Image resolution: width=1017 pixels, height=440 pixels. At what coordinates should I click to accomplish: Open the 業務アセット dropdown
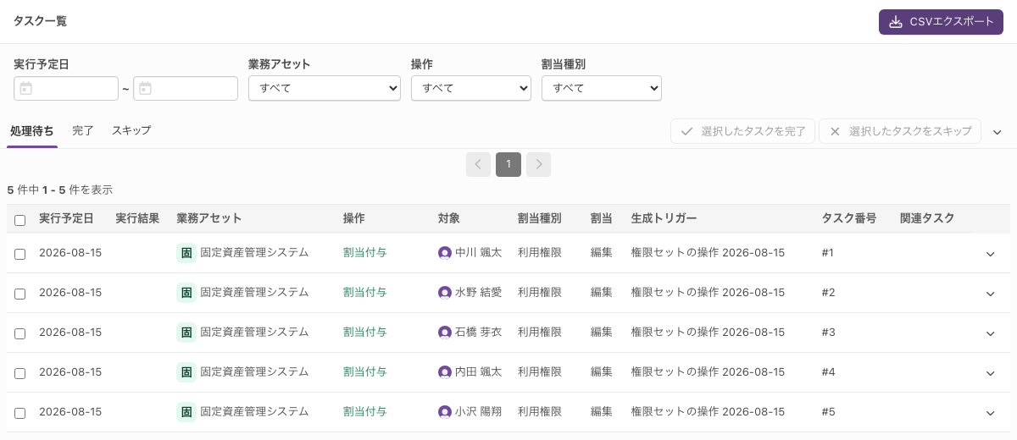point(325,88)
